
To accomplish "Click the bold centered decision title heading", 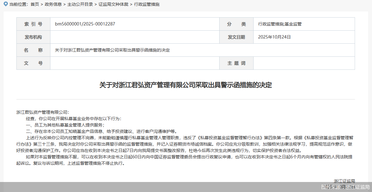I will [186, 85].
